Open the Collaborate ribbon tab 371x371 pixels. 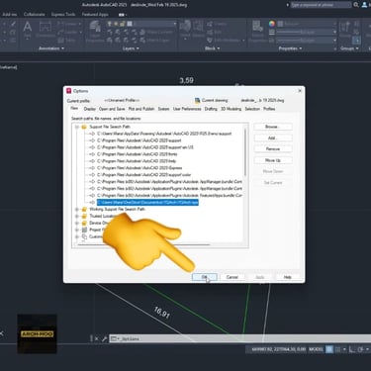point(34,14)
